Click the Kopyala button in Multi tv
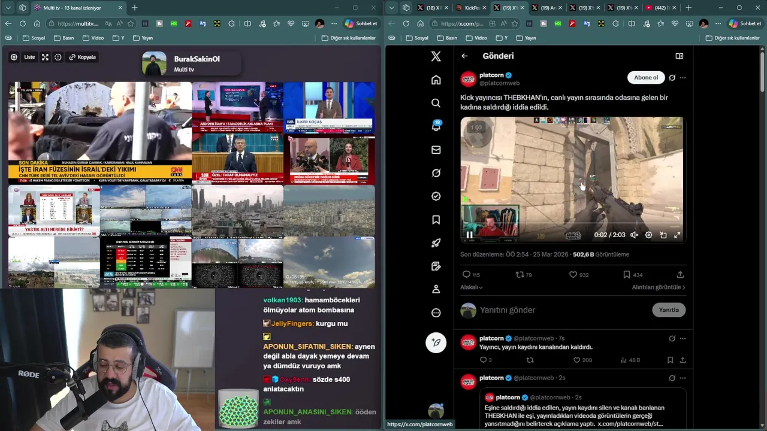This screenshot has width=767, height=431. pyautogui.click(x=82, y=57)
